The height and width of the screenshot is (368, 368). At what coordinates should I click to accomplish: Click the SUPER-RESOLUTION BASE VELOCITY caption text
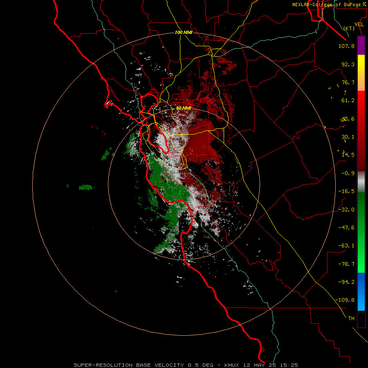coord(129,365)
